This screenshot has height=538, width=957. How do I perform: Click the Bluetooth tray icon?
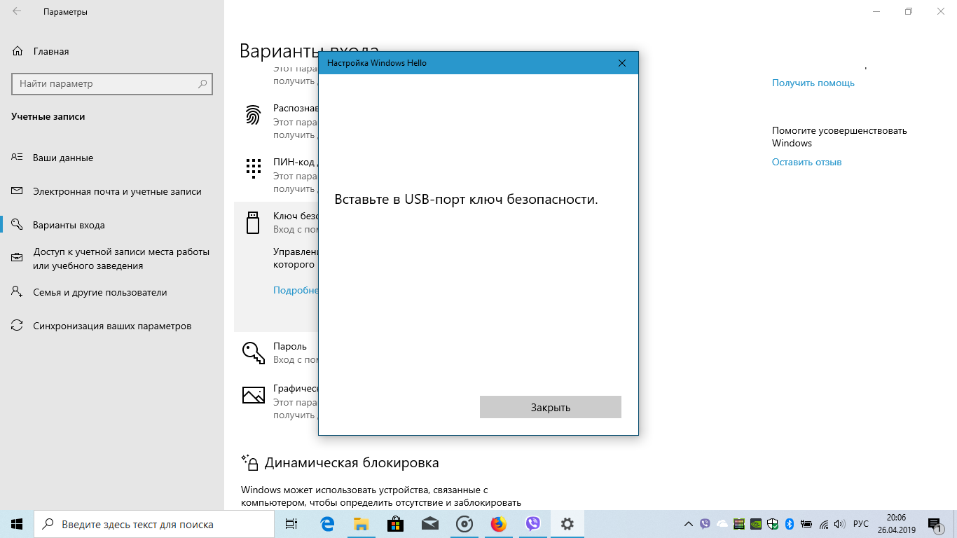coord(789,524)
